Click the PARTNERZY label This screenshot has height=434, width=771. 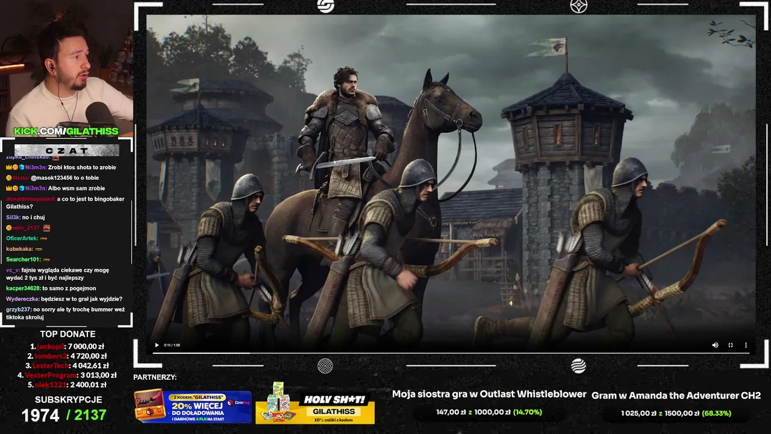155,377
